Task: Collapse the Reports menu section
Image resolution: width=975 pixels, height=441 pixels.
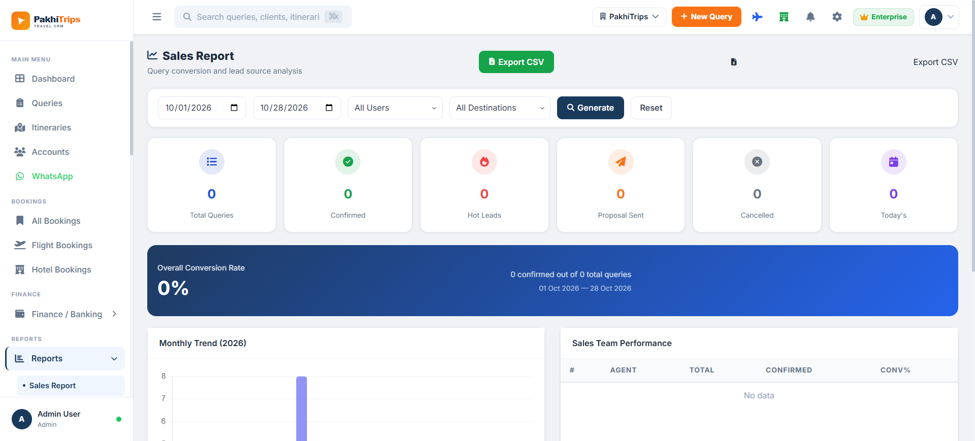Action: pyautogui.click(x=66, y=358)
